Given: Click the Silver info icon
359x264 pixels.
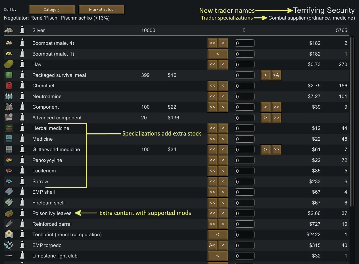Looking at the screenshot, I should point(22,30).
